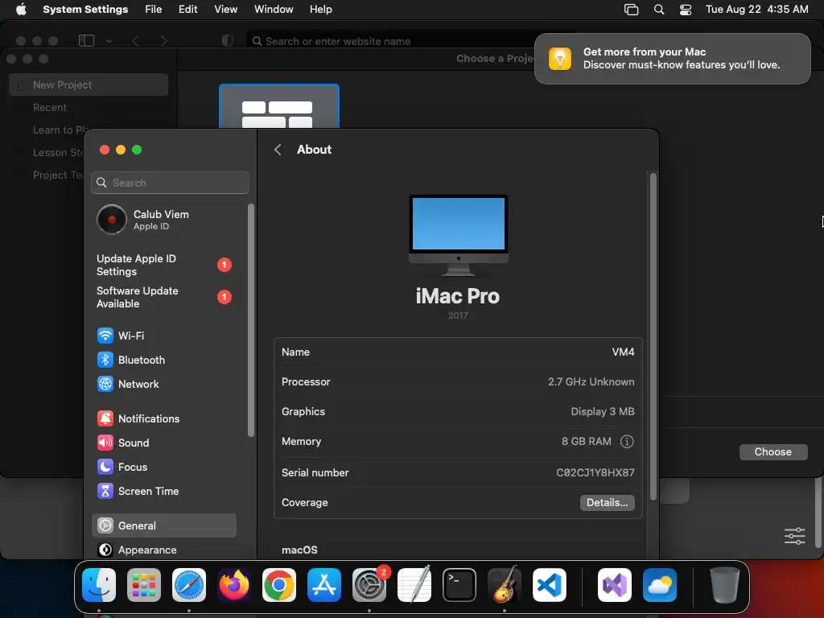This screenshot has width=824, height=618.
Task: Select New Project in GarageBand sidebar
Action: tap(89, 84)
